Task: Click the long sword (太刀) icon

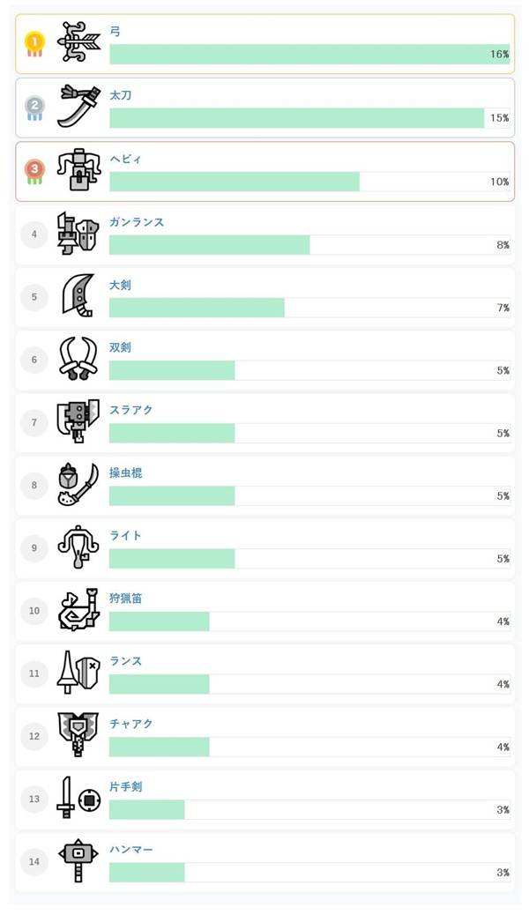Action: tap(79, 107)
